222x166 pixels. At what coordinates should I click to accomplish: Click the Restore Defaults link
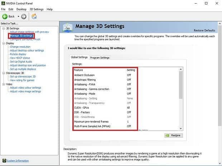[x=204, y=30]
